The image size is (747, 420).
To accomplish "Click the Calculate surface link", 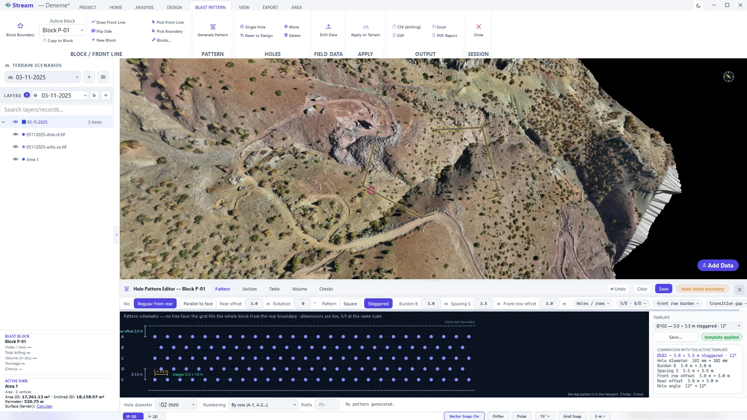I will coord(44,406).
